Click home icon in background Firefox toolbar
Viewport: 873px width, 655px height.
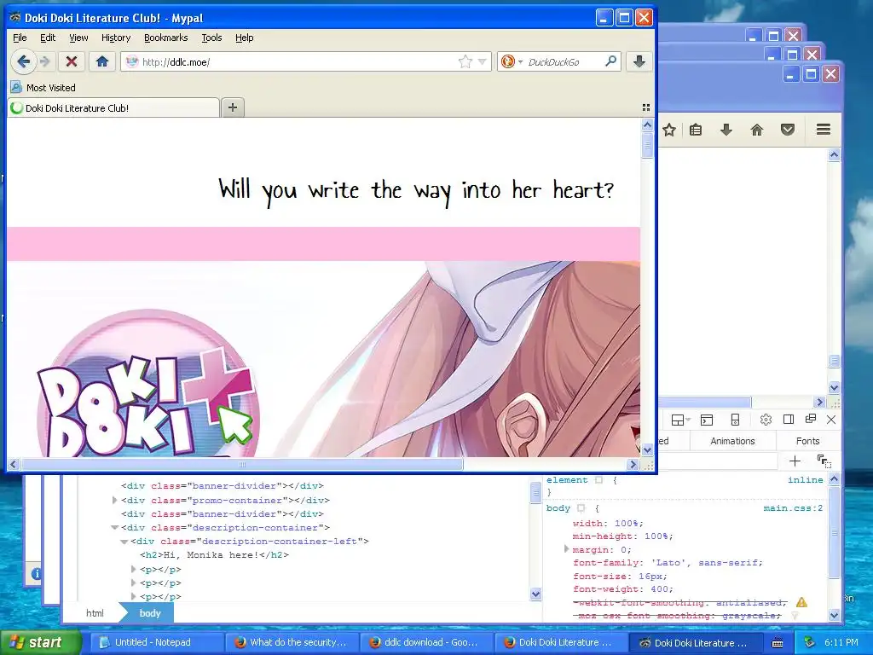tap(757, 130)
